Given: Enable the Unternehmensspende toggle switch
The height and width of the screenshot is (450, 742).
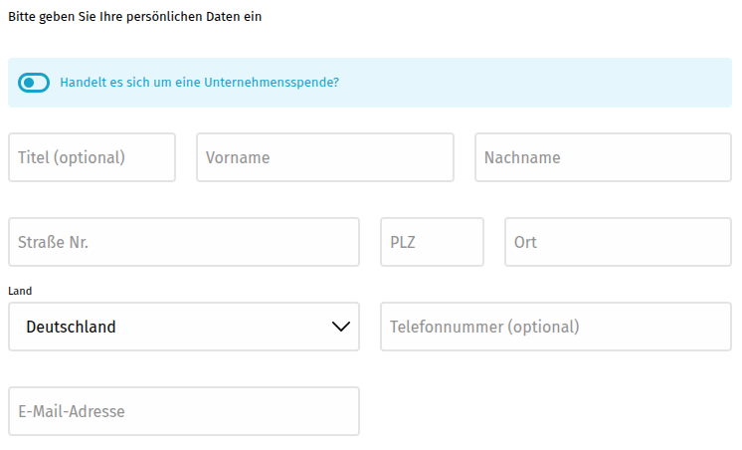Looking at the screenshot, I should point(34,83).
